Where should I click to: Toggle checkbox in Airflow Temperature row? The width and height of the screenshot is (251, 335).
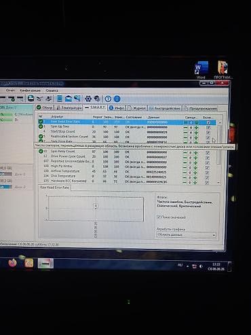[x=208, y=173]
